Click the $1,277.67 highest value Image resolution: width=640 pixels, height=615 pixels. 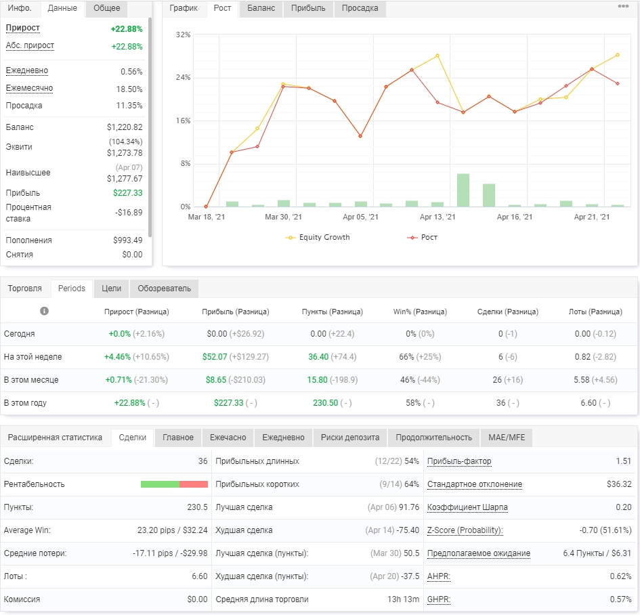click(125, 179)
